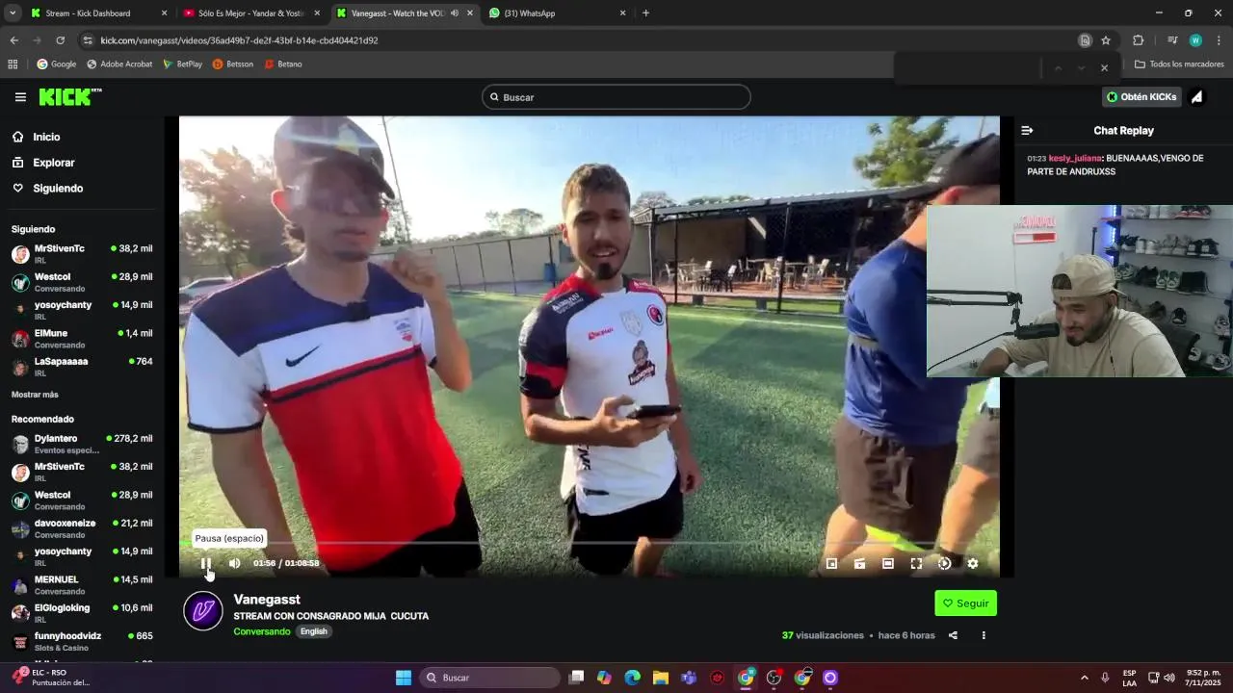Follow Vanegasst with Seguir button
1233x693 pixels.
(965, 603)
